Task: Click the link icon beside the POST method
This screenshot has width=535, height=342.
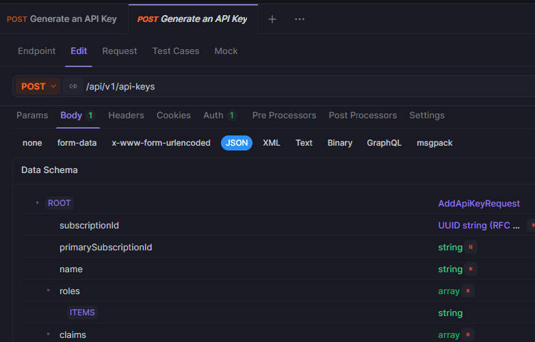Action: 73,87
